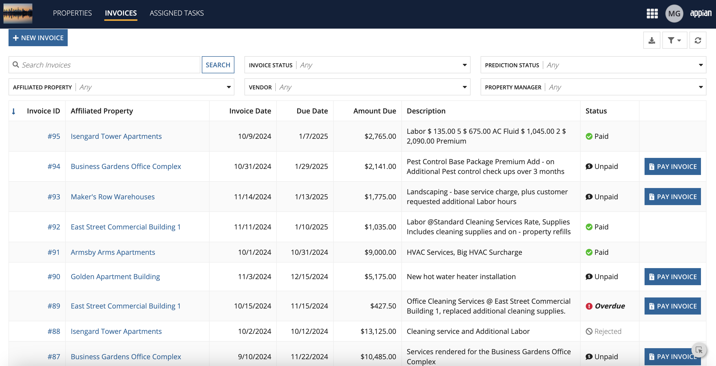The width and height of the screenshot is (716, 366).
Task: Refresh the invoice grid
Action: click(698, 40)
